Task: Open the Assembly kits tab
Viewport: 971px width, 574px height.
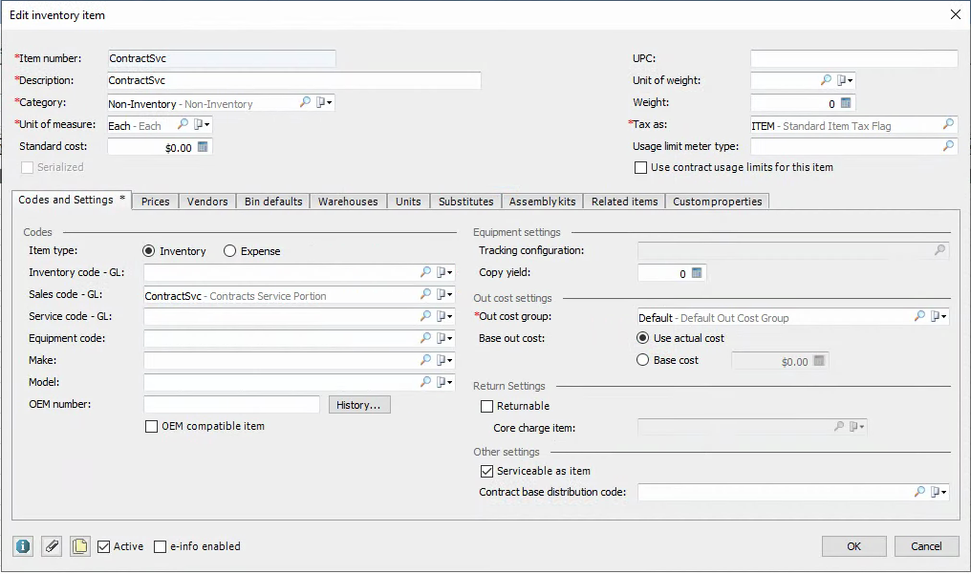Action: [543, 202]
